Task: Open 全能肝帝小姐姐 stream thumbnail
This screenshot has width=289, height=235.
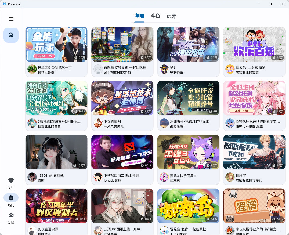Action: point(56,98)
